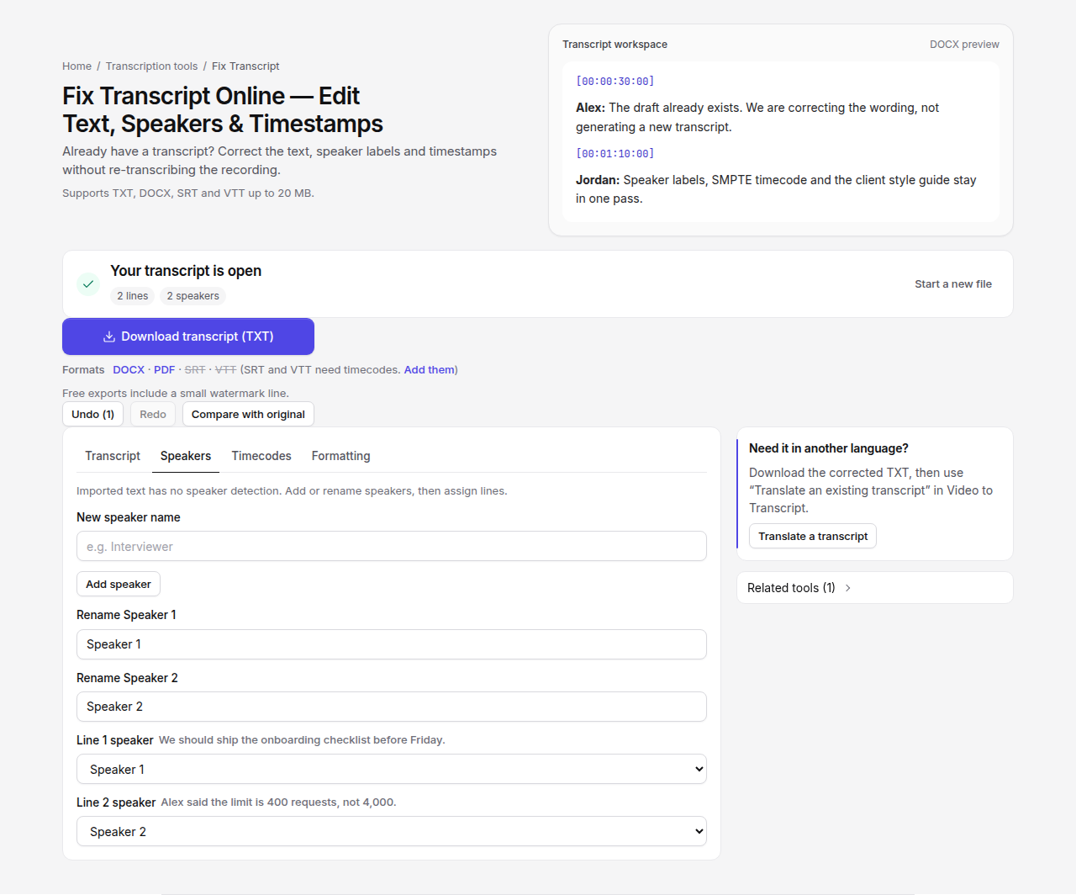Click Add speaker button
Image resolution: width=1076 pixels, height=895 pixels.
point(119,584)
